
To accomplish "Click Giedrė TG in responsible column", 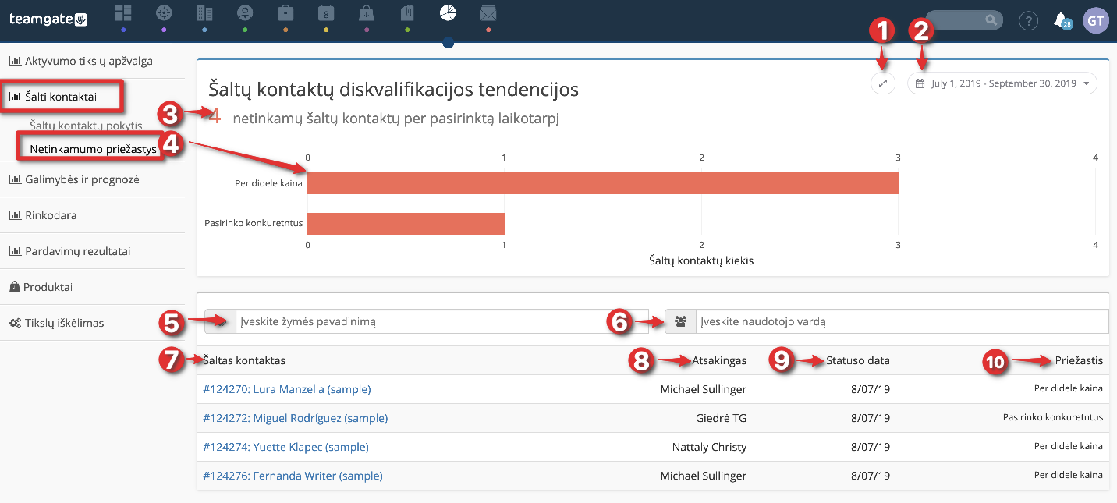I will pyautogui.click(x=722, y=418).
